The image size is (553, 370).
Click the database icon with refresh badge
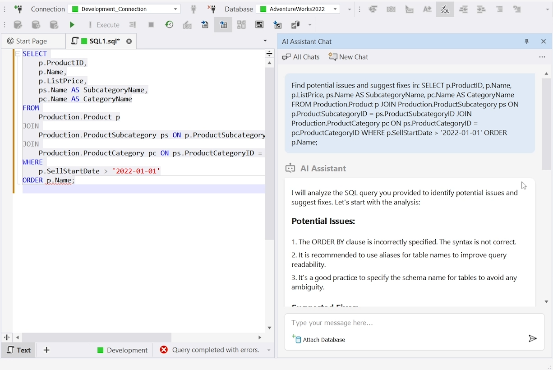(x=36, y=25)
